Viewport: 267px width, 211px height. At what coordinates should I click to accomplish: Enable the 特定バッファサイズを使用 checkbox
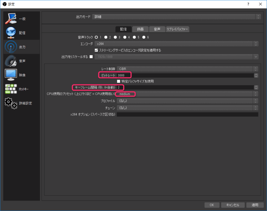pos(119,81)
